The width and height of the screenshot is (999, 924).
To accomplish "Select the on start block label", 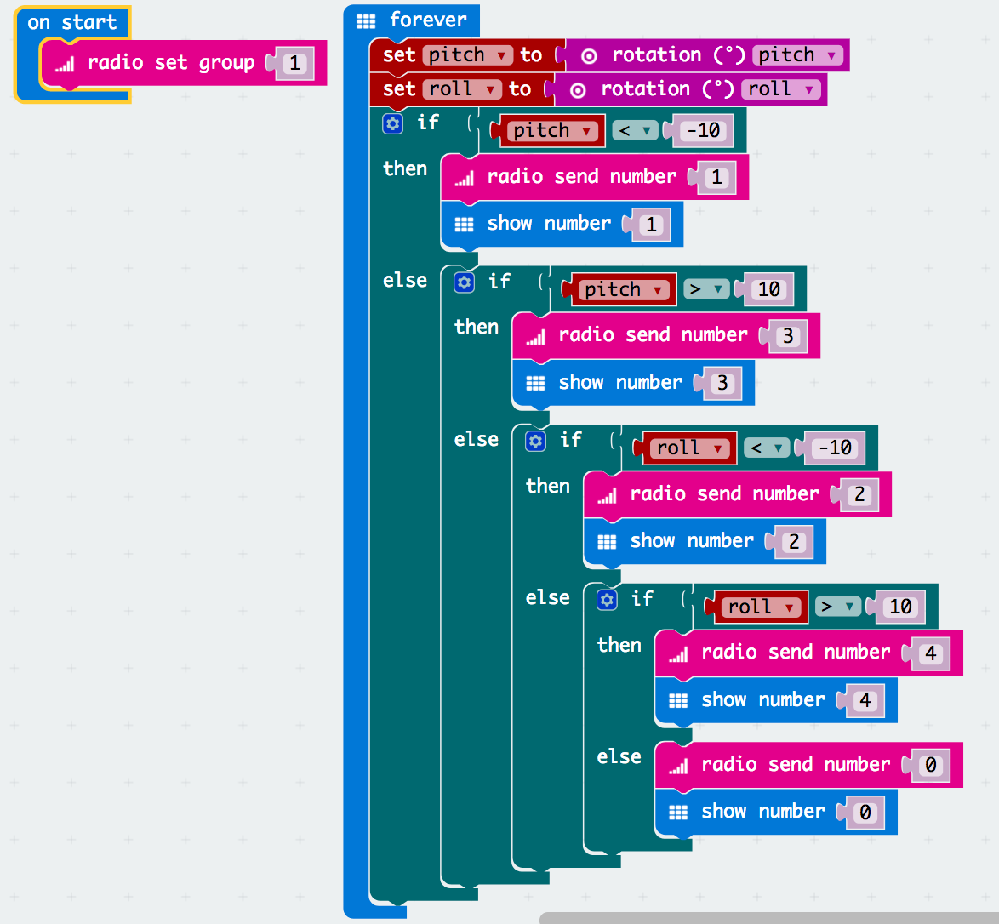I will point(71,23).
